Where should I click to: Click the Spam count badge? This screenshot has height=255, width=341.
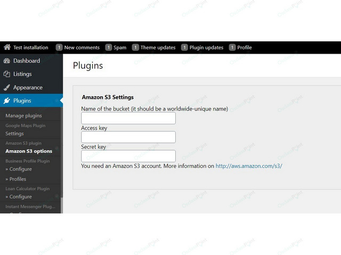coord(108,47)
